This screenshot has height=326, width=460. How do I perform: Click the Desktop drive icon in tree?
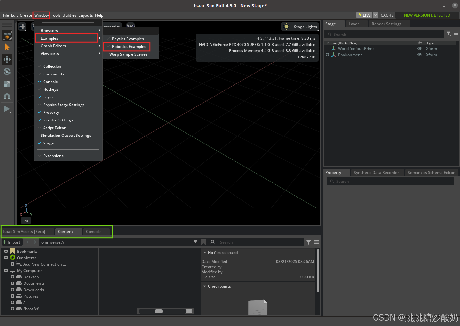tap(19, 277)
